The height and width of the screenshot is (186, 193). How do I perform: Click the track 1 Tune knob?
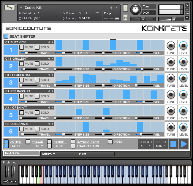[171, 45]
